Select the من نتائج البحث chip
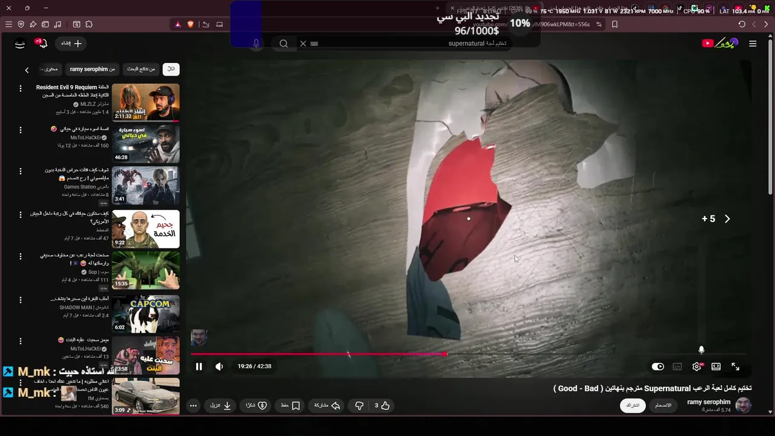 (x=141, y=69)
